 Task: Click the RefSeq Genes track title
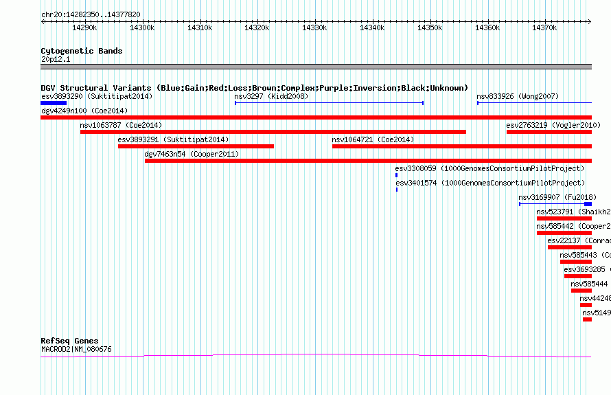pyautogui.click(x=69, y=341)
